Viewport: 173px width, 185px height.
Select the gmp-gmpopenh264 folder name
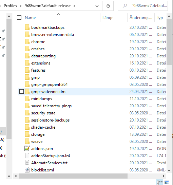(49, 85)
